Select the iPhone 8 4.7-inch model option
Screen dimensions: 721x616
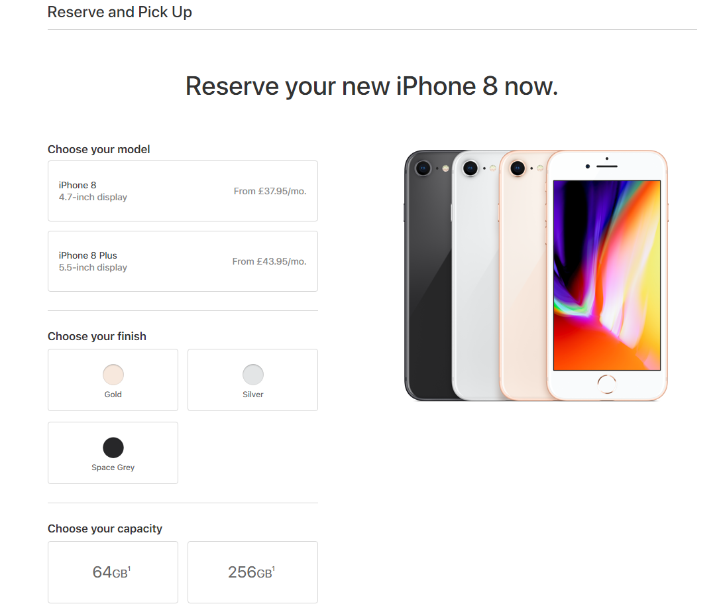[x=182, y=191]
